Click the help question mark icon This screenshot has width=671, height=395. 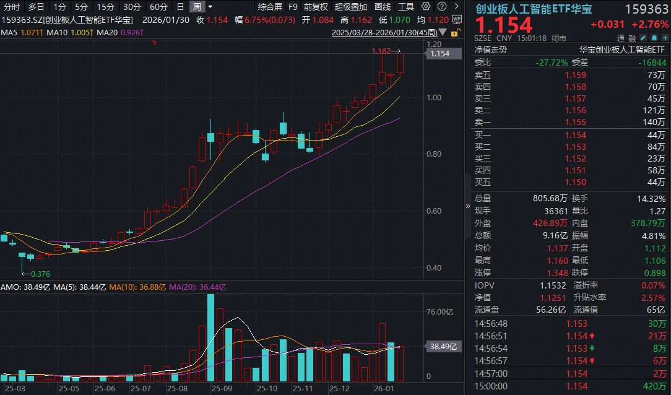point(440,7)
